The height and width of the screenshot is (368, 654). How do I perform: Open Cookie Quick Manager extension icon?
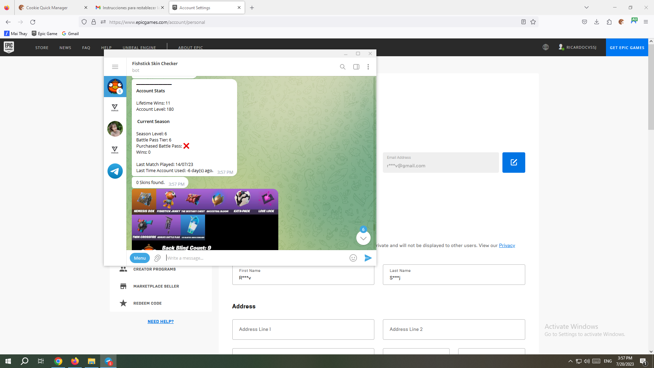621,22
